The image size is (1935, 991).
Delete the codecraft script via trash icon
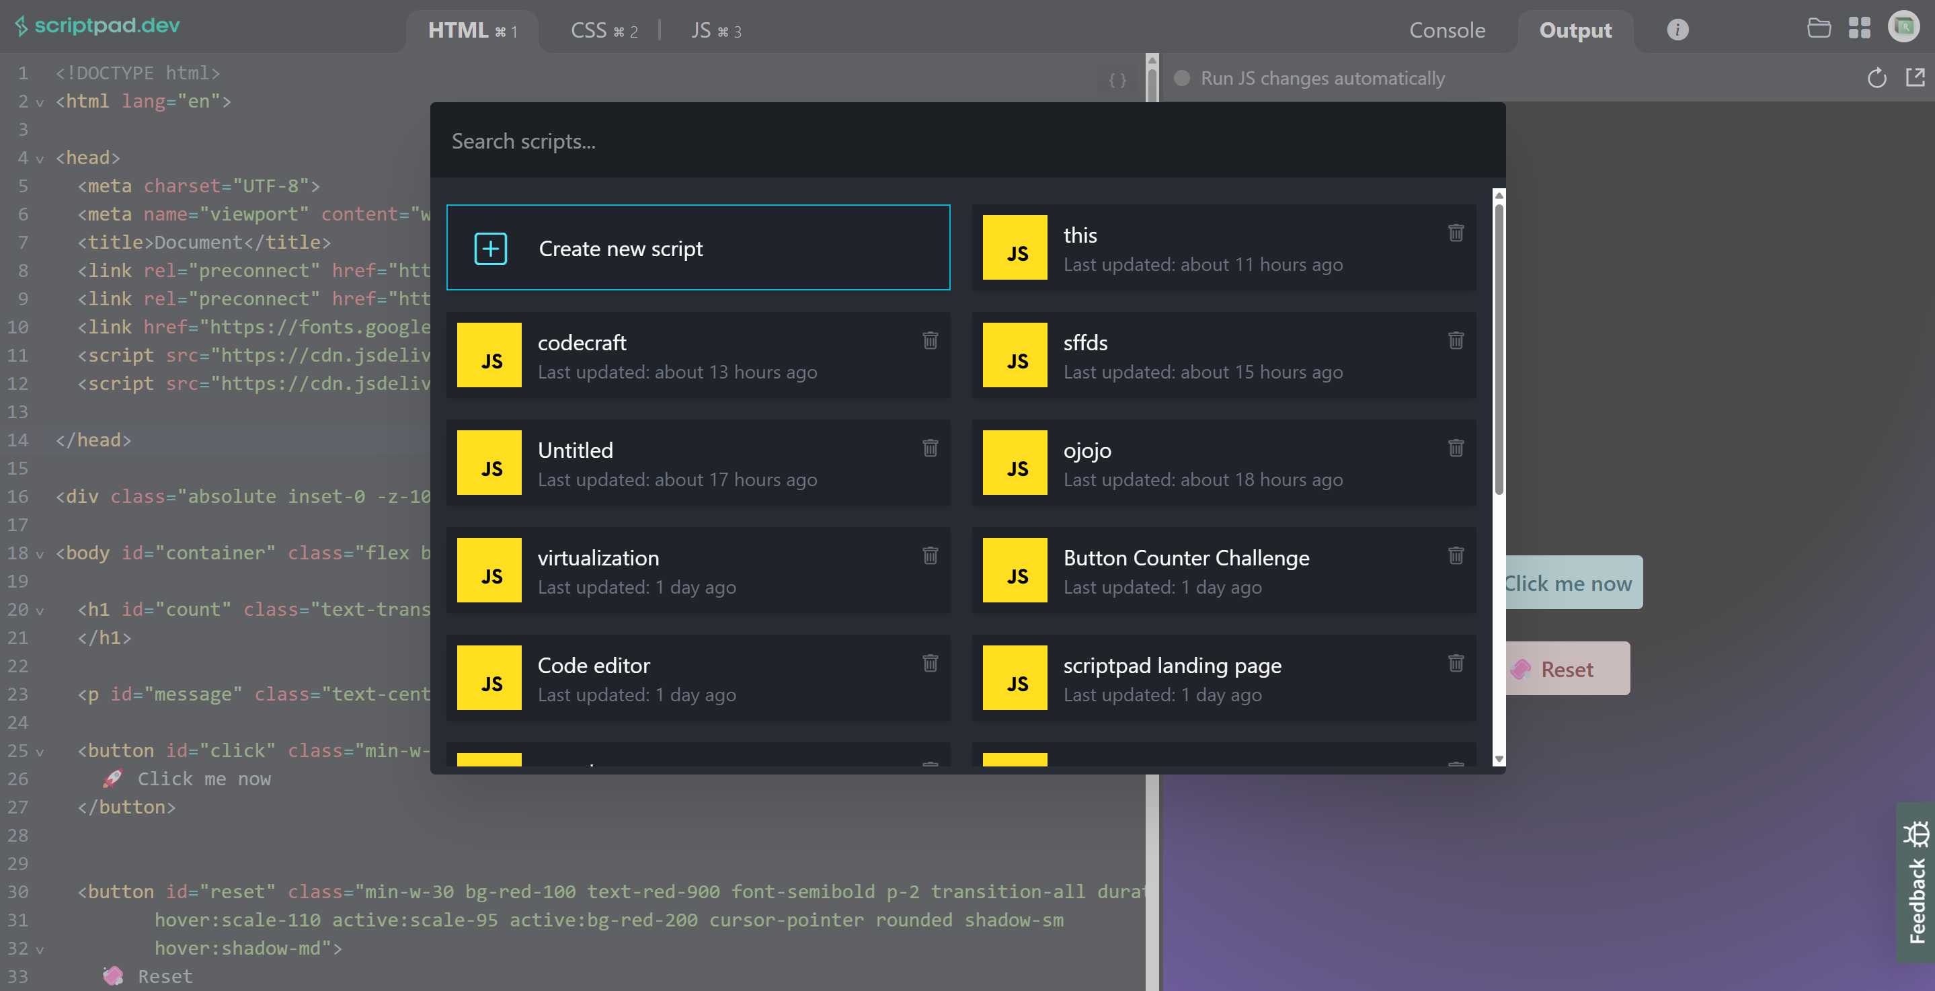[x=930, y=340]
